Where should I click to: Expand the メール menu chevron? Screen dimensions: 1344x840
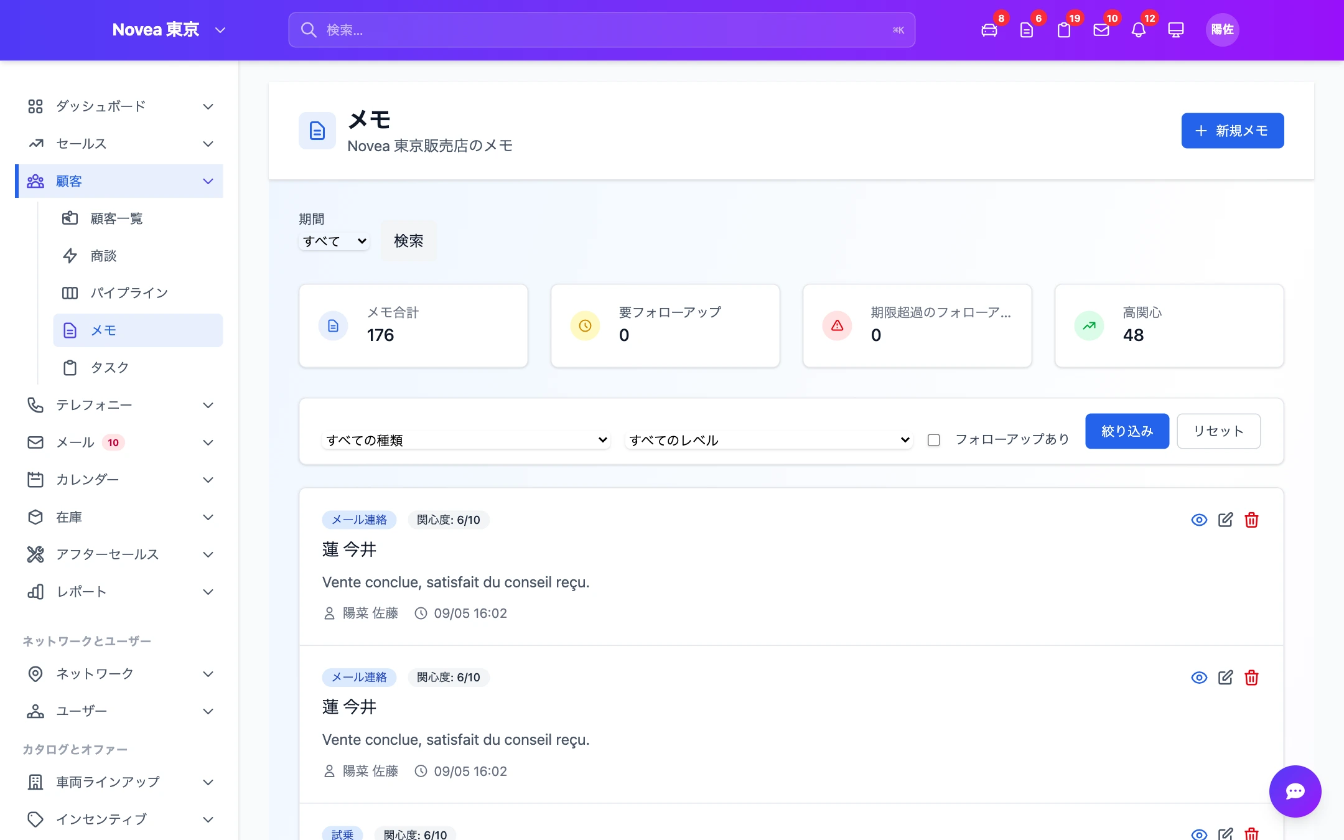pos(208,442)
